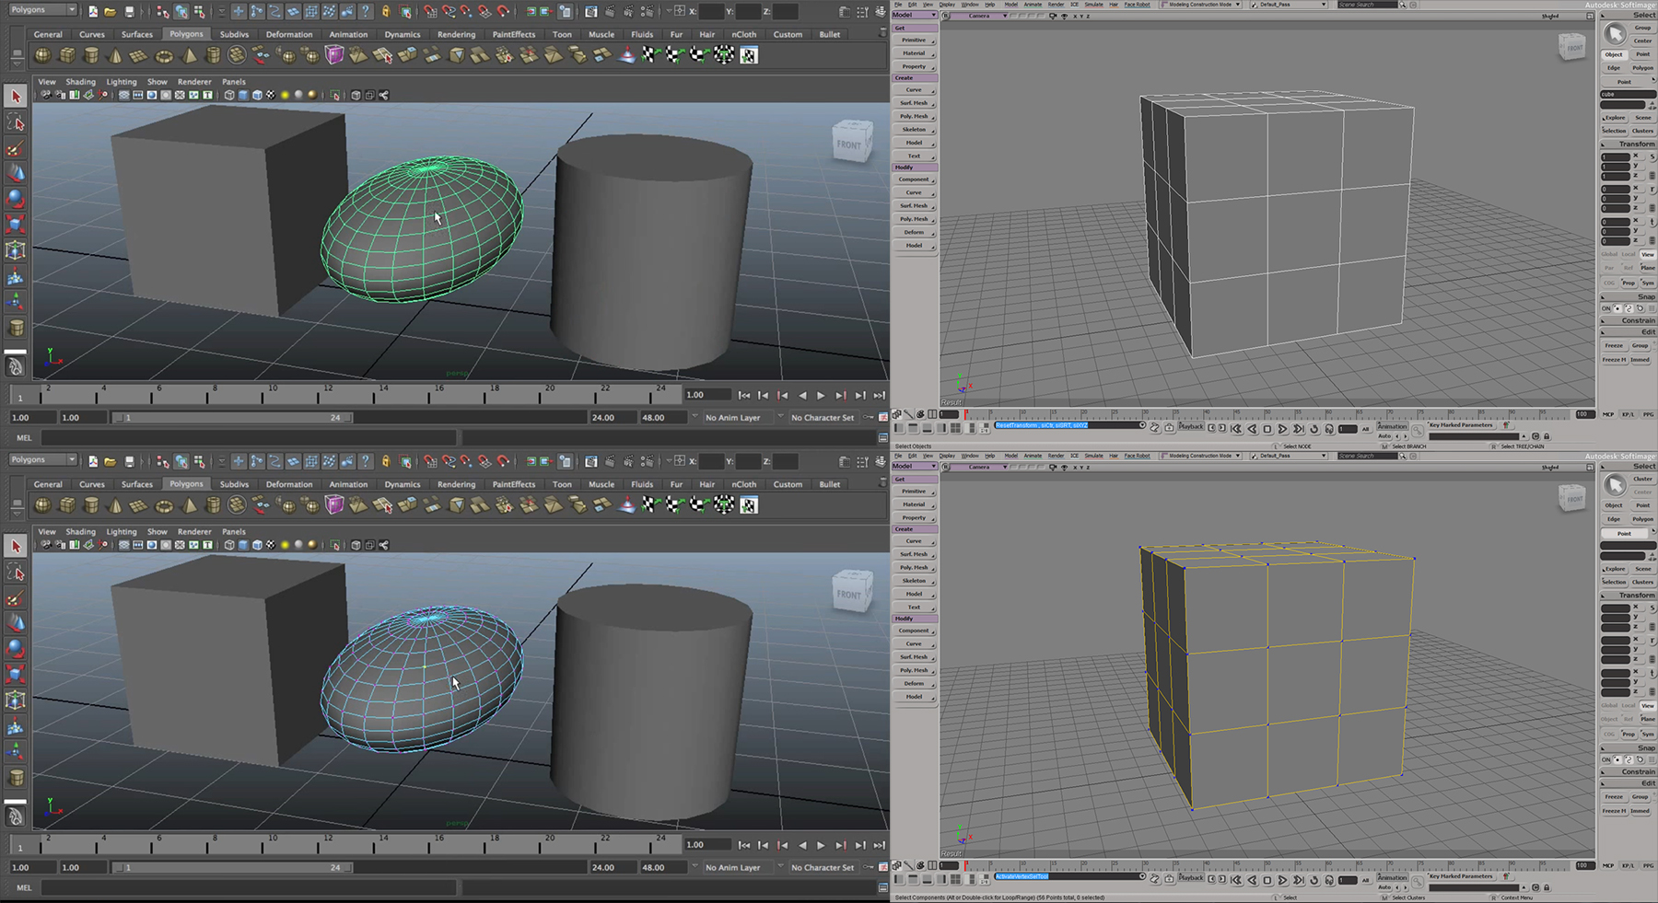Select the Lasso tool in upper Maya toolbox

16,122
